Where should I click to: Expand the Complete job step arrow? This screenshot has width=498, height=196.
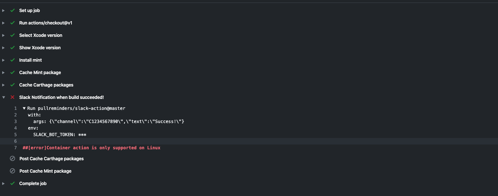click(3, 184)
